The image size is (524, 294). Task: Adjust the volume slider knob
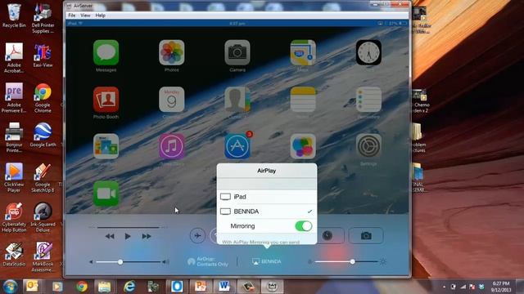[120, 262]
